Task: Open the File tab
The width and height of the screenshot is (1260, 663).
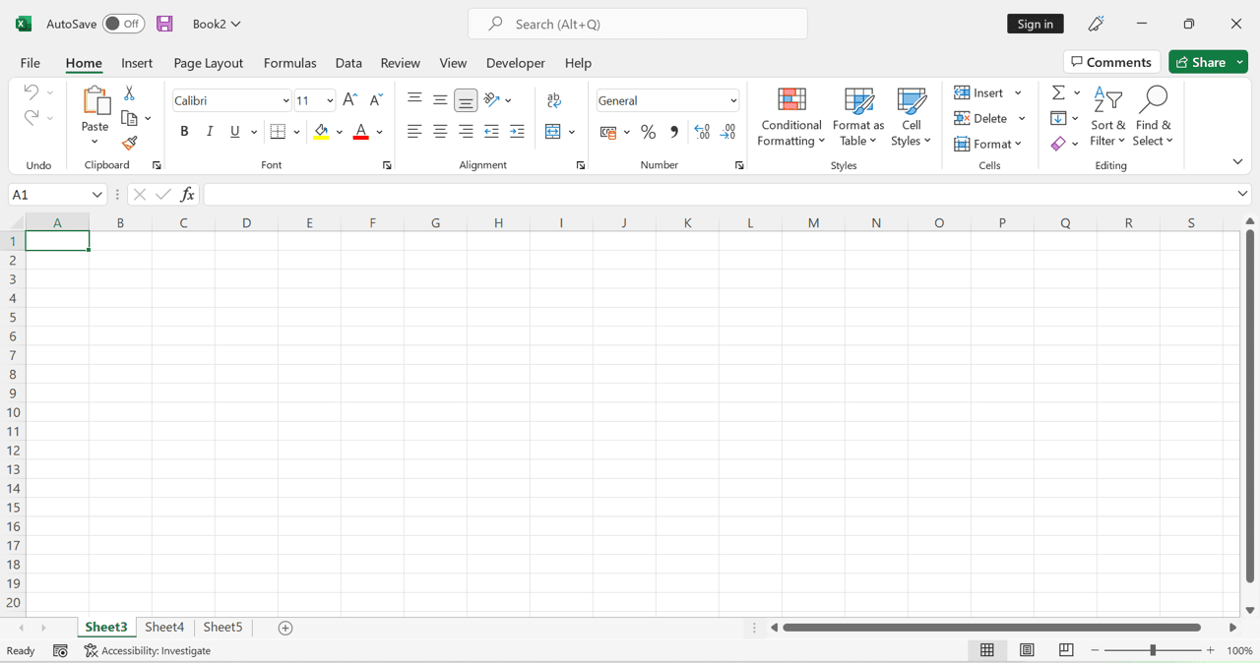Action: [31, 63]
